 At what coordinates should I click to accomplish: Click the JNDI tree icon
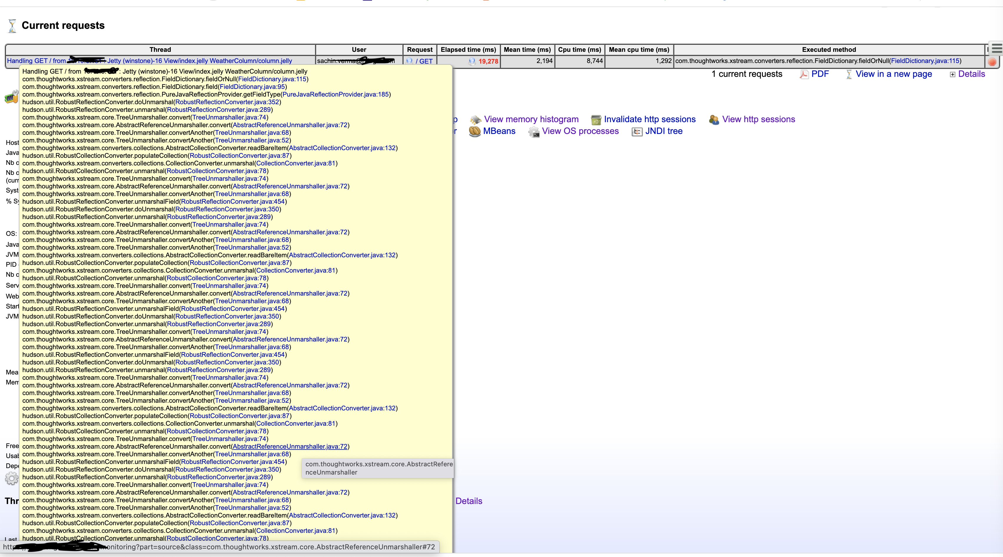pyautogui.click(x=637, y=132)
